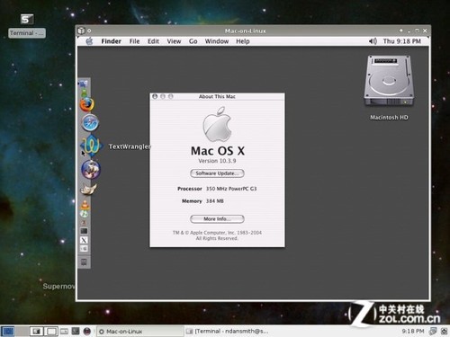Click the Mac-on-Linux window shade arrow button
450x337 pixels.
(400, 31)
